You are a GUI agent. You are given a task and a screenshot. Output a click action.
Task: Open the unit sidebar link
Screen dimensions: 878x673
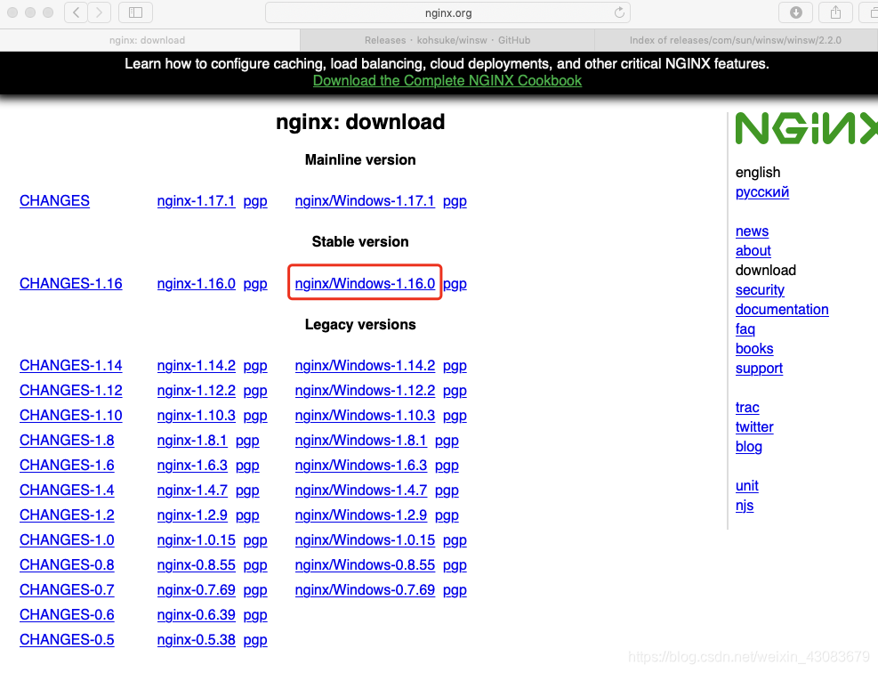click(x=747, y=486)
